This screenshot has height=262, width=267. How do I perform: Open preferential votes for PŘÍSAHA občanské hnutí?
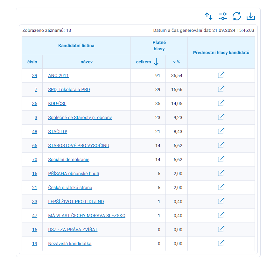click(221, 173)
